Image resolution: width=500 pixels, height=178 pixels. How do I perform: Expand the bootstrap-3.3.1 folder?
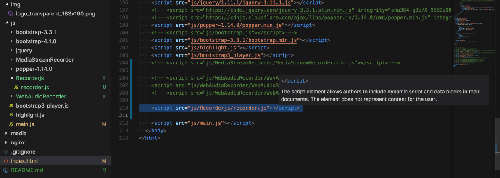(11, 32)
